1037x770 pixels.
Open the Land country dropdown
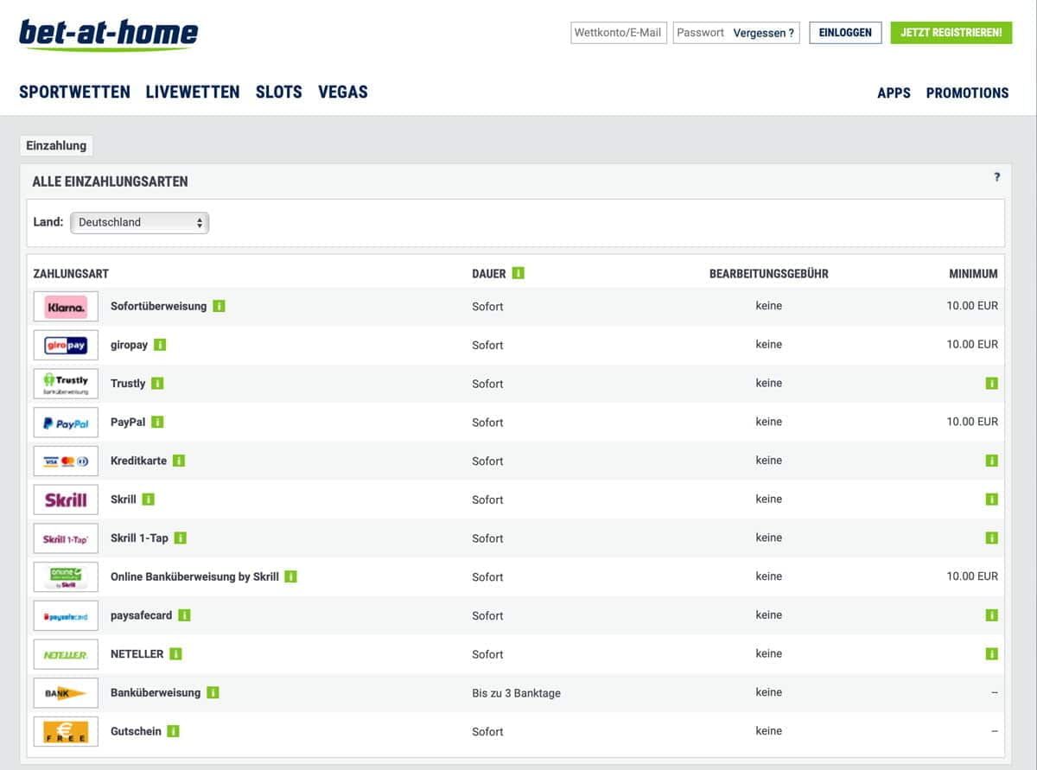click(139, 222)
